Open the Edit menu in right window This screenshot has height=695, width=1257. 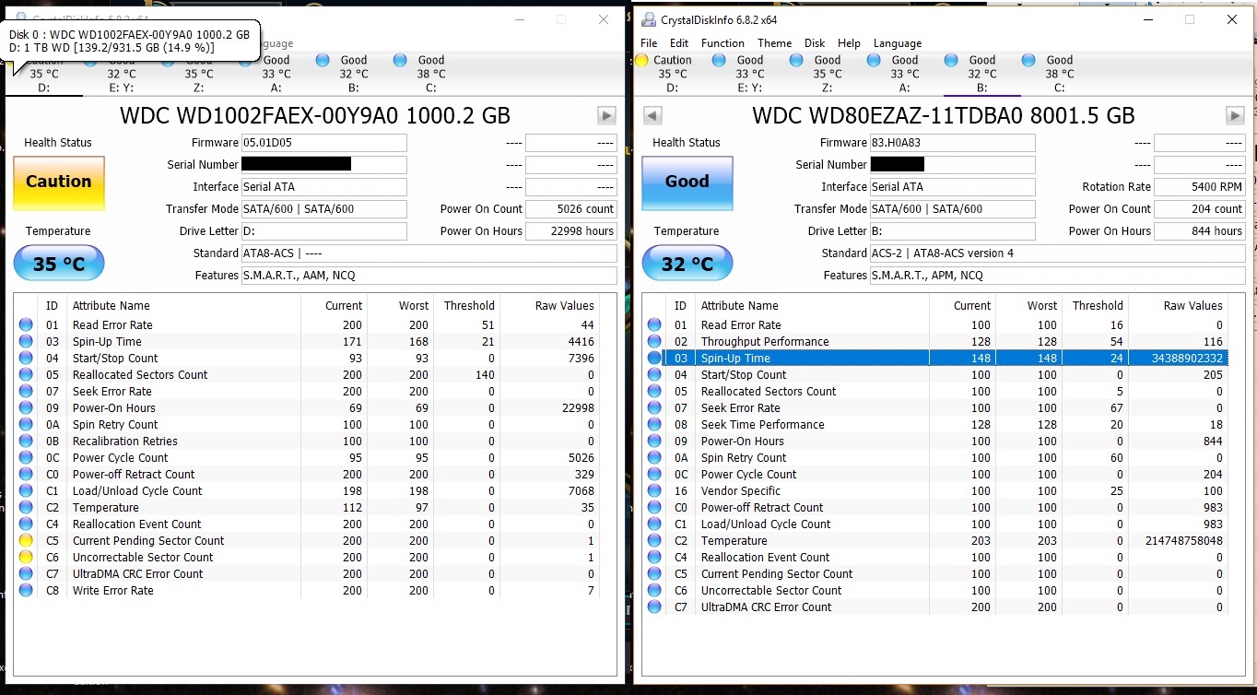pyautogui.click(x=679, y=43)
